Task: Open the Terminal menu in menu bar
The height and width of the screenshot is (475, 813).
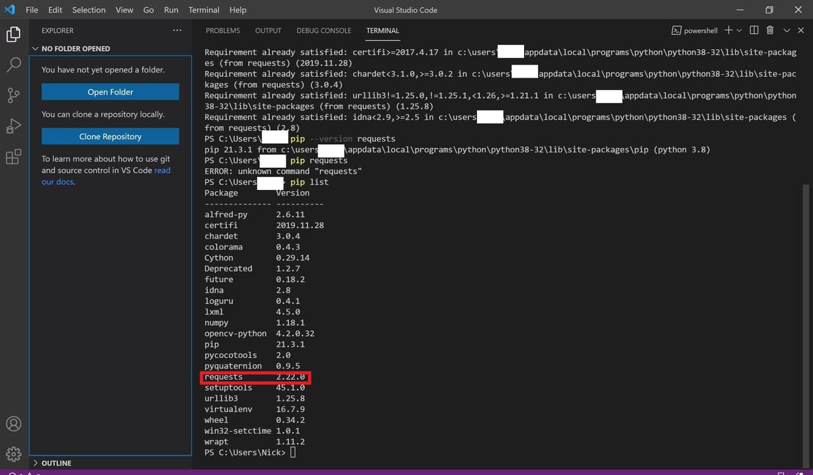Action: click(203, 10)
